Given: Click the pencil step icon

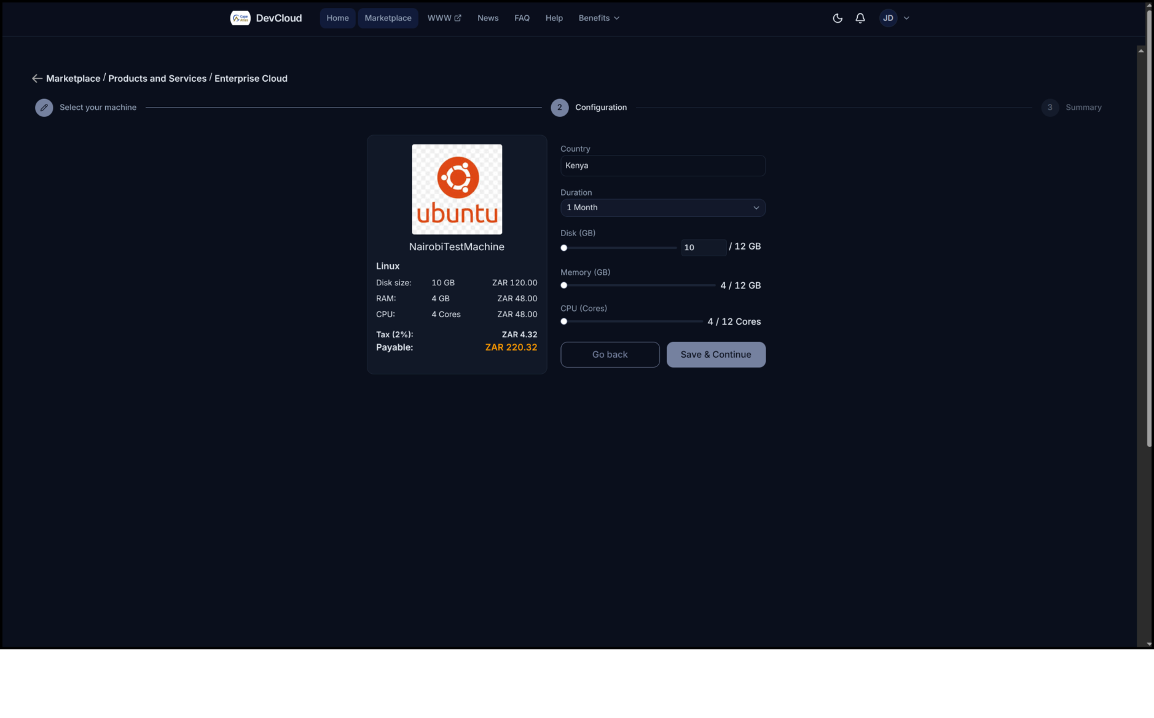Looking at the screenshot, I should (44, 108).
